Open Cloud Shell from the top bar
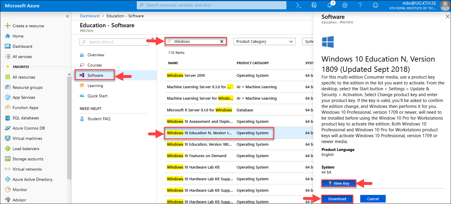This screenshot has height=204, width=451. pyautogui.click(x=298, y=5)
